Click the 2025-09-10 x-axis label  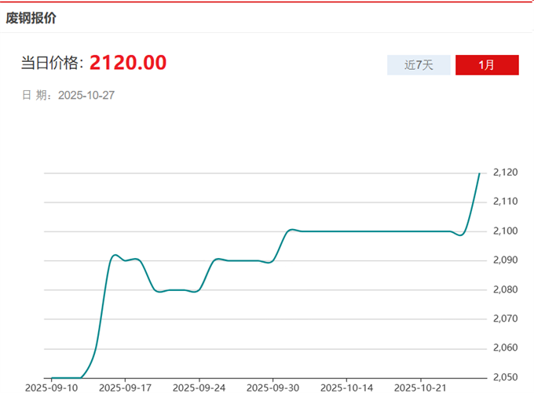(51, 388)
